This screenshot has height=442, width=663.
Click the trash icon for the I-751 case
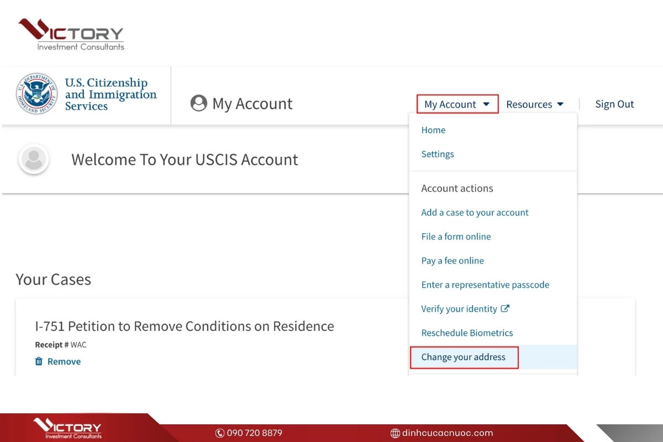[x=39, y=361]
